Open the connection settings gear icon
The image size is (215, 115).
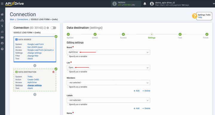(48, 28)
